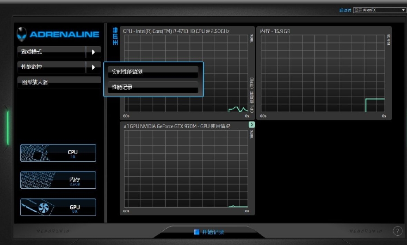Expand the 游戏模式 arrow

tap(93, 52)
